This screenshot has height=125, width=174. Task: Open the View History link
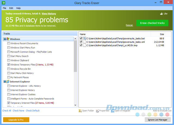[x=49, y=14]
